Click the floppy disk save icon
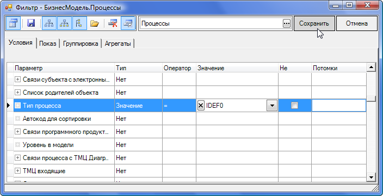Screen dimensions: 383x196 click(x=31, y=23)
